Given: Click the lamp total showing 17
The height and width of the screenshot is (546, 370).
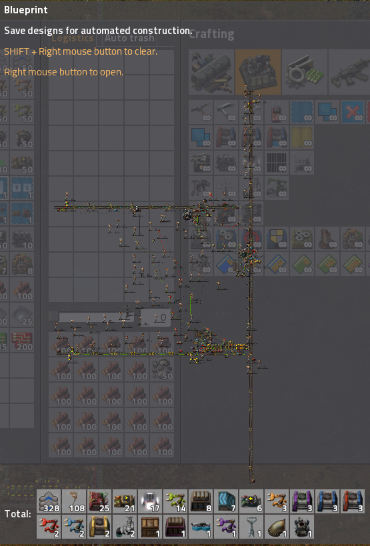Looking at the screenshot, I should [150, 501].
